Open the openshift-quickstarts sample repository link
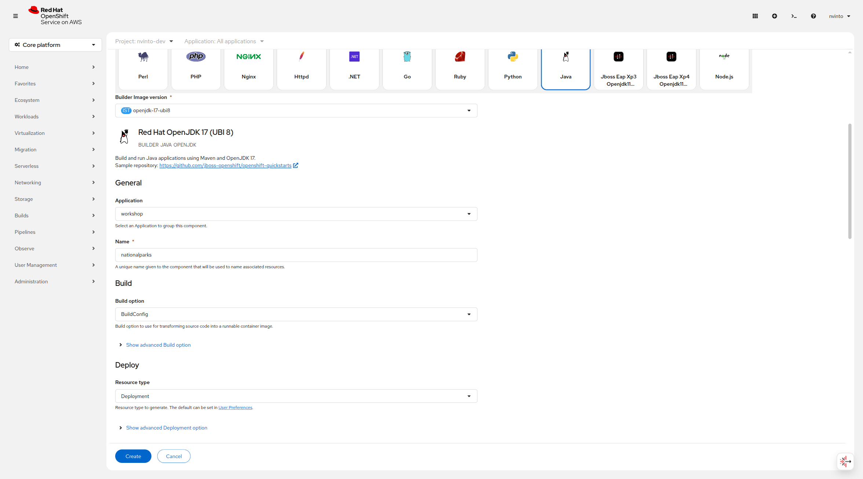Screen dimensions: 863x479 (228, 166)
